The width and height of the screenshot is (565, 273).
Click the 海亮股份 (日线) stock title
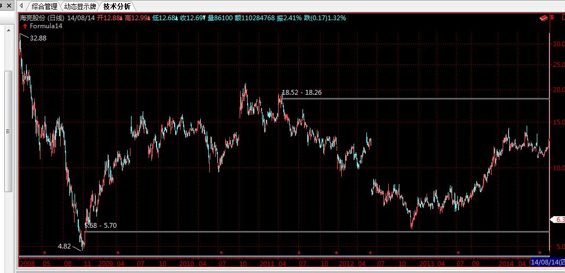point(42,18)
